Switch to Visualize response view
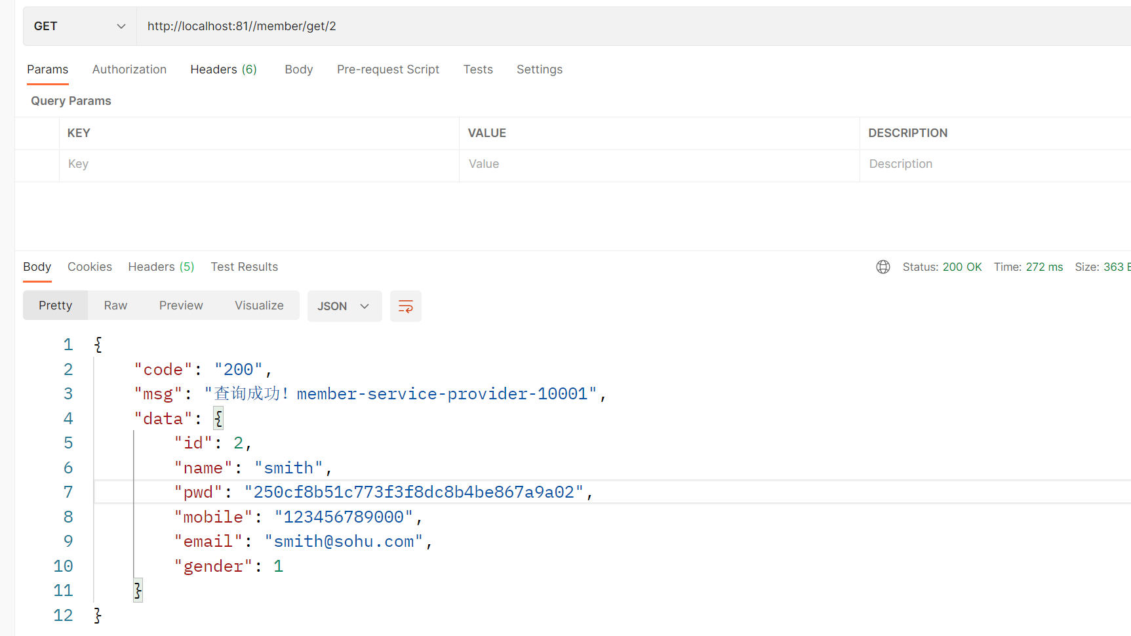Image resolution: width=1131 pixels, height=636 pixels. point(259,306)
